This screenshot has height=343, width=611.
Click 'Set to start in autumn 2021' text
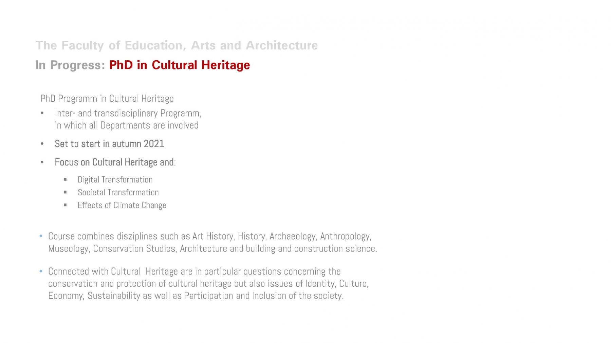(109, 144)
